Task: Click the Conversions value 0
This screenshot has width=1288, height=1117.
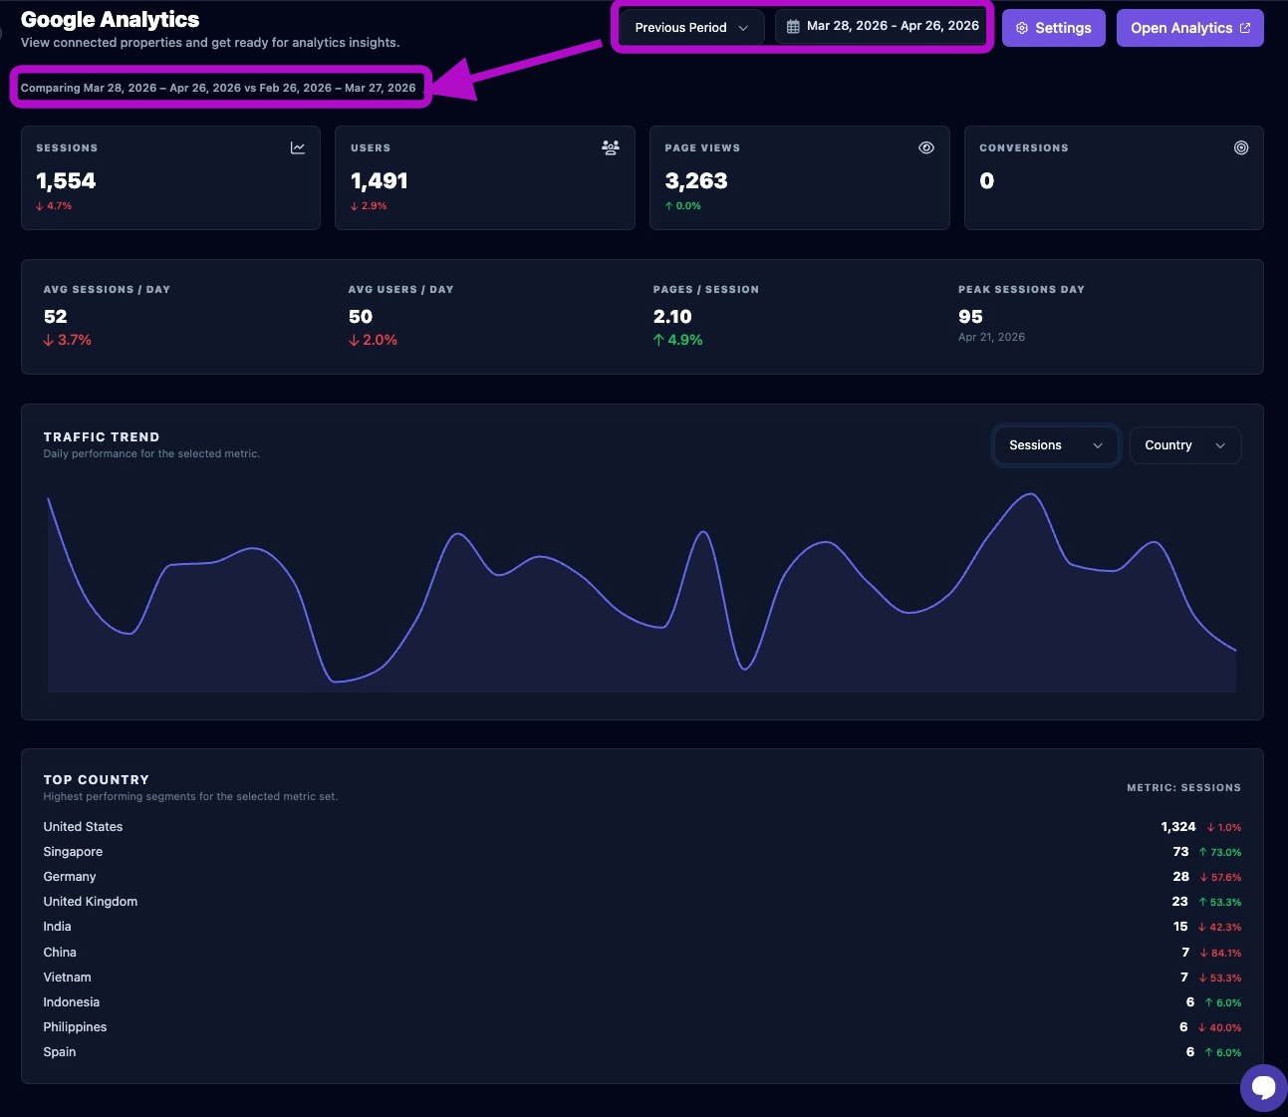Action: point(987,180)
